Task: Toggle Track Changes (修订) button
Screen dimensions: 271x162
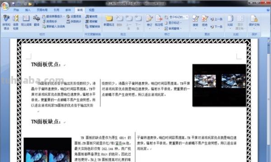Action: pyautogui.click(x=150, y=22)
